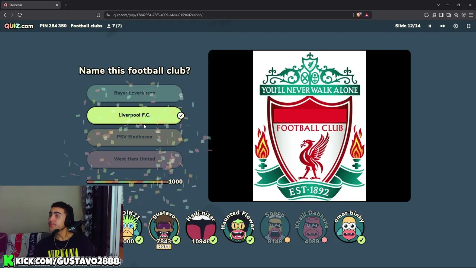Screen dimensions: 476x268
Task: Enter fullscreen mode for the quiz
Action: click(469, 26)
